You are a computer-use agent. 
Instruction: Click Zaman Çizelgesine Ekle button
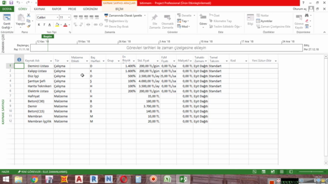click(273, 27)
